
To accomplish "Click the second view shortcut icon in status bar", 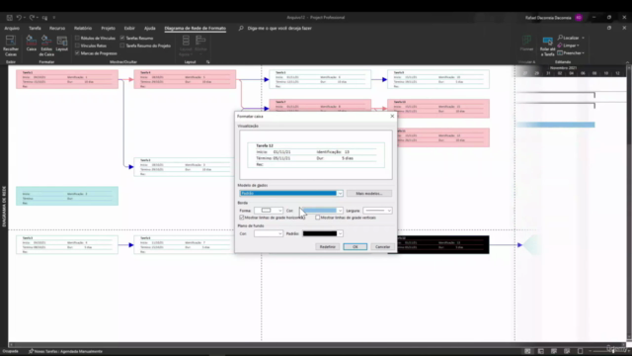I will pos(541,351).
